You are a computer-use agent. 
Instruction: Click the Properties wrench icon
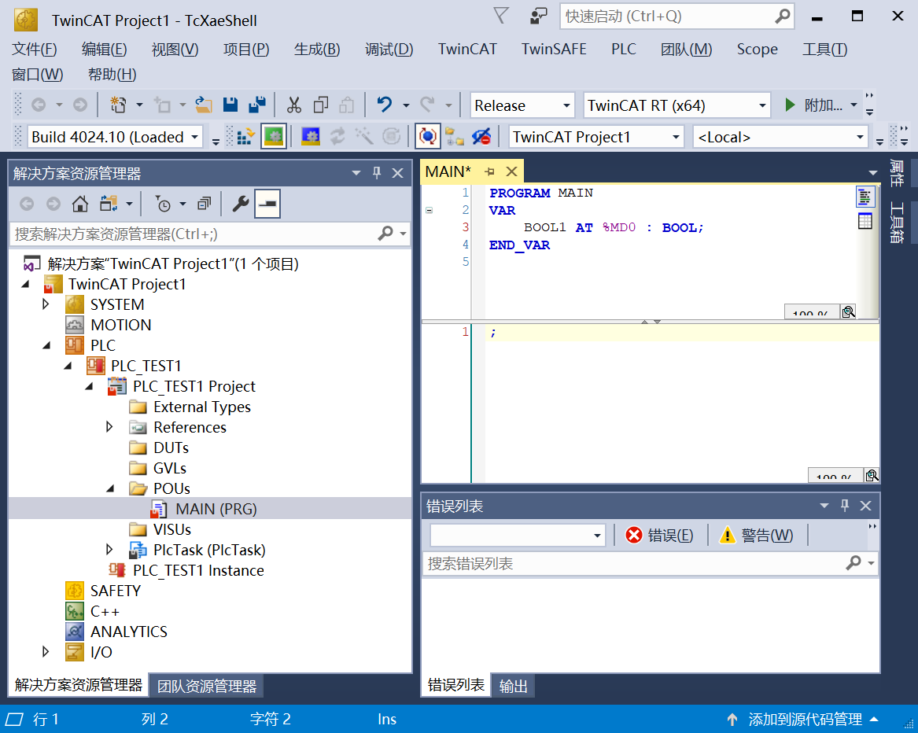coord(241,204)
